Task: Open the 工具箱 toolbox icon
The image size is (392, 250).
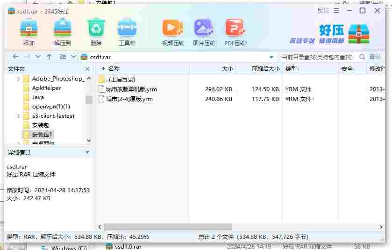Action: [x=127, y=33]
